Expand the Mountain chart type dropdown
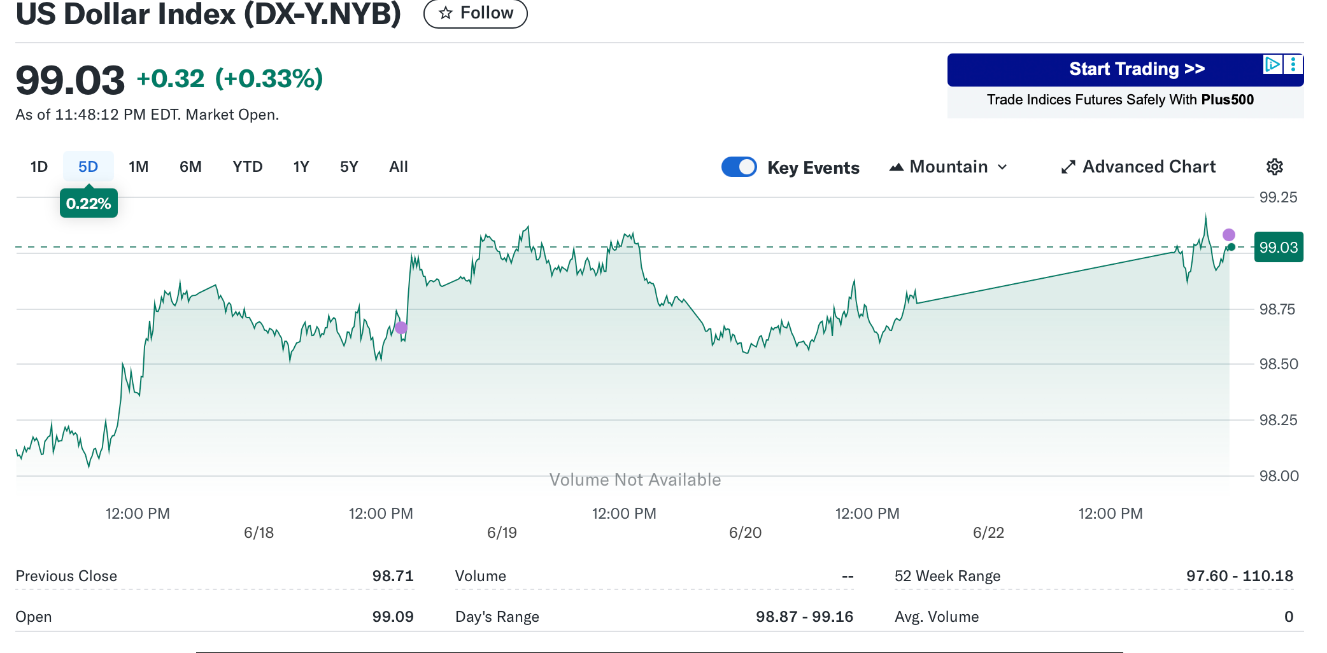This screenshot has height=653, width=1327. click(x=949, y=167)
